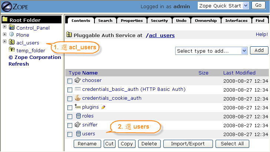This screenshot has height=152, width=270.
Task: Open credentials_cookie_auth link
Action: 112,98
